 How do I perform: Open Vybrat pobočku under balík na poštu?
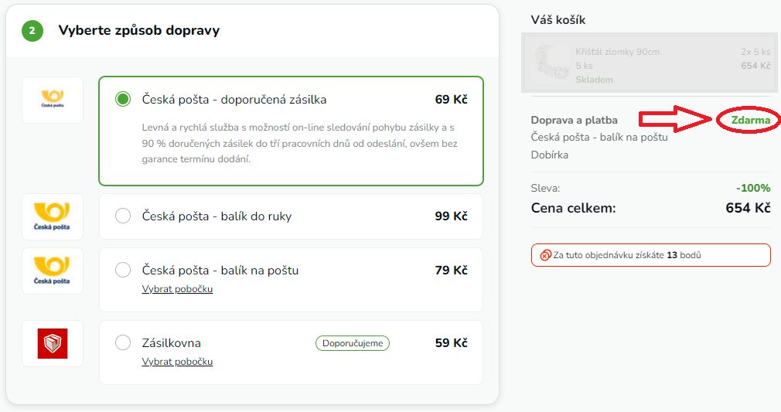coord(177,289)
